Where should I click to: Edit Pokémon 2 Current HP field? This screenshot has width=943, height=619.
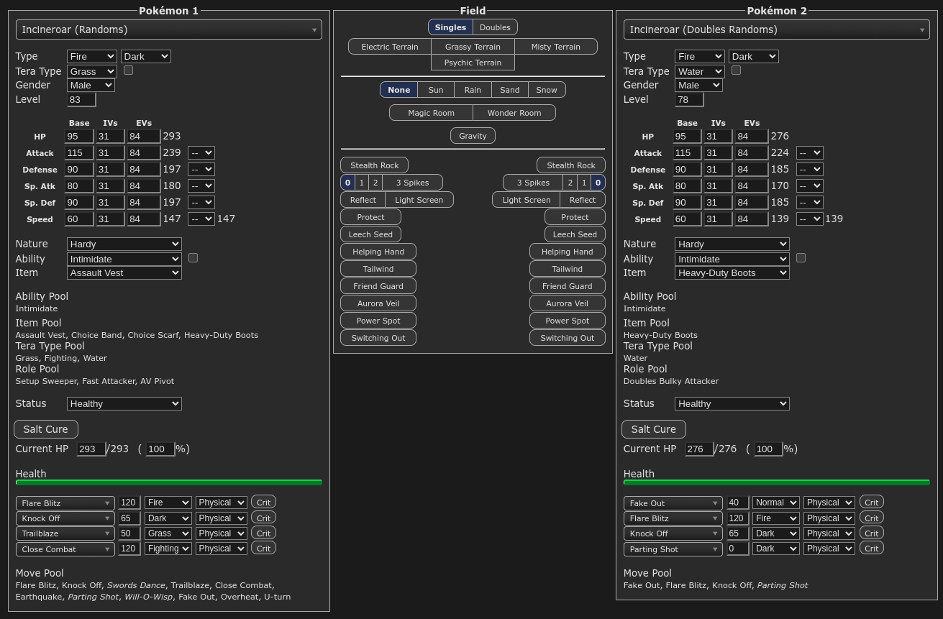tap(699, 449)
